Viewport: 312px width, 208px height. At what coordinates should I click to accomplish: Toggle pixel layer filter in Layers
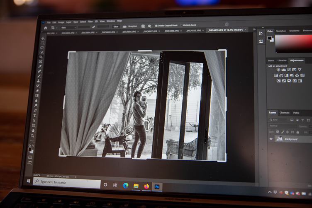[292, 120]
